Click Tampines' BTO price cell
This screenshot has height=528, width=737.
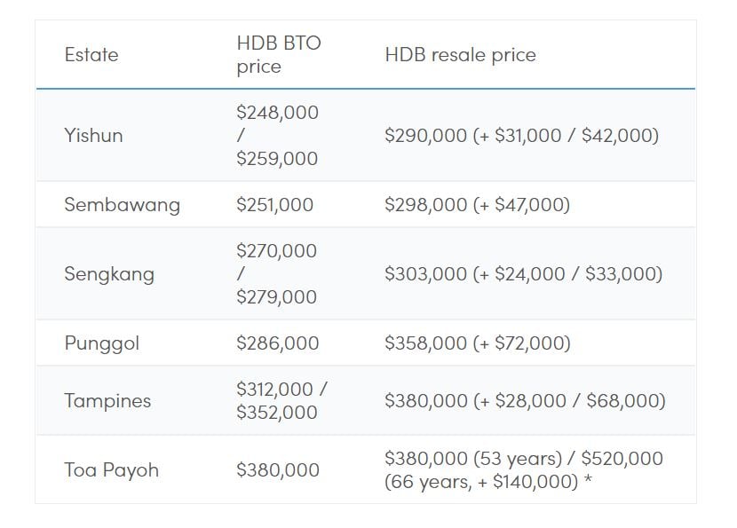pos(281,401)
